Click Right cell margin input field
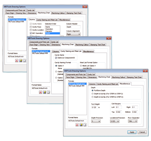151x141 pixels. click(x=135, y=107)
